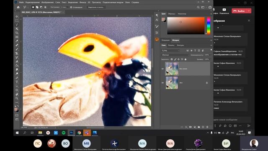Click the rainbow hue slider
The width and height of the screenshot is (268, 151).
[x=209, y=26]
